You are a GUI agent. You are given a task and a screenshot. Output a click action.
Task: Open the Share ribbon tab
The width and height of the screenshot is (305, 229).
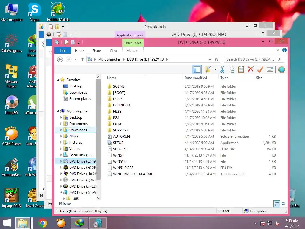(x=97, y=51)
